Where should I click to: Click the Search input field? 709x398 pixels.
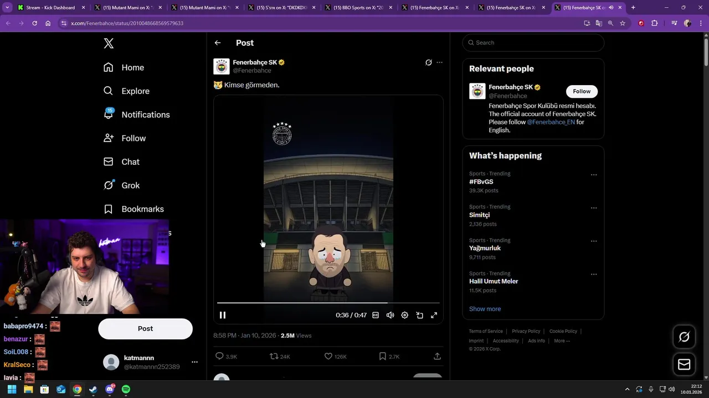533,43
